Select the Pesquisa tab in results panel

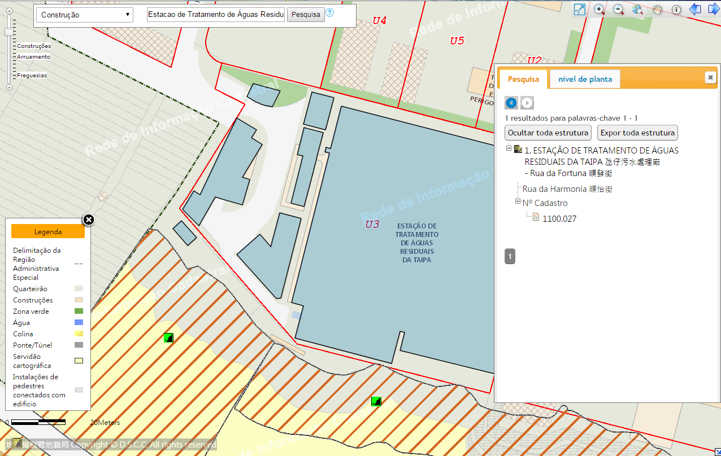(523, 79)
